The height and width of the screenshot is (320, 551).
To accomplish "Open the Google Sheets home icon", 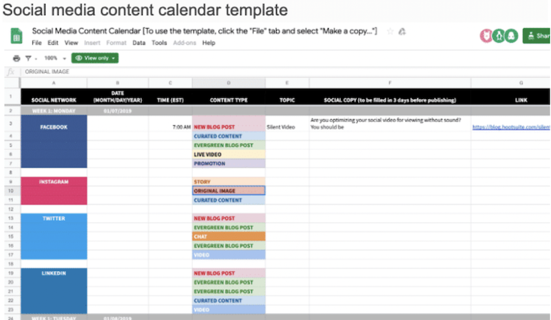I will coord(17,36).
